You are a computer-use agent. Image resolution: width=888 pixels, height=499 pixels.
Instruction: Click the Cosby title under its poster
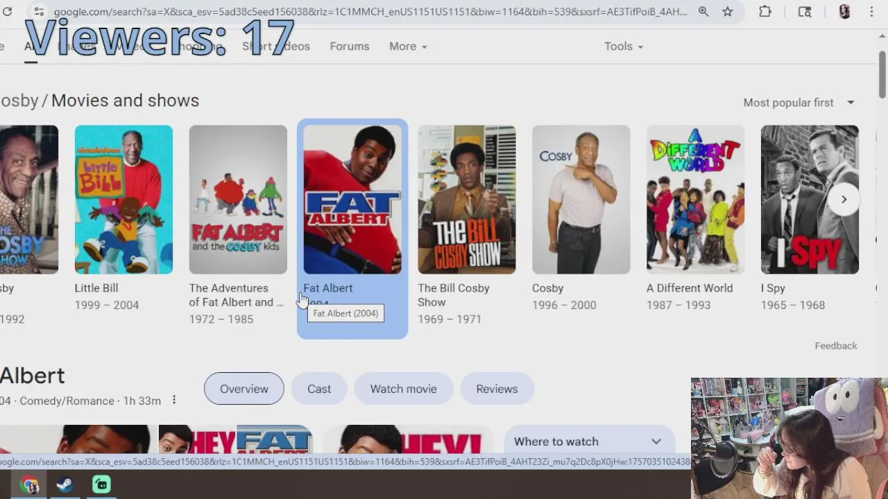tap(547, 288)
